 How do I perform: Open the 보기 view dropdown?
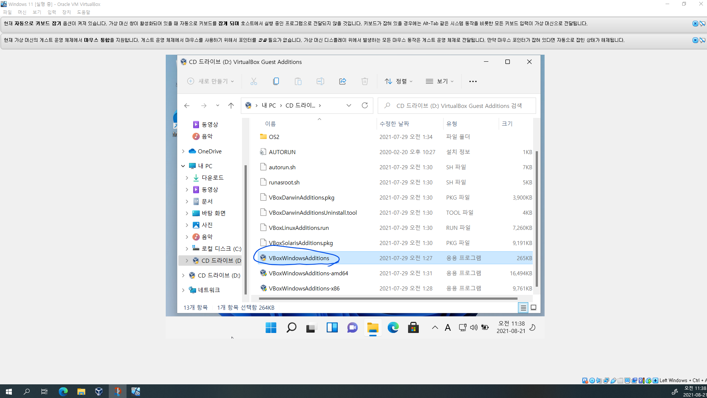[440, 81]
